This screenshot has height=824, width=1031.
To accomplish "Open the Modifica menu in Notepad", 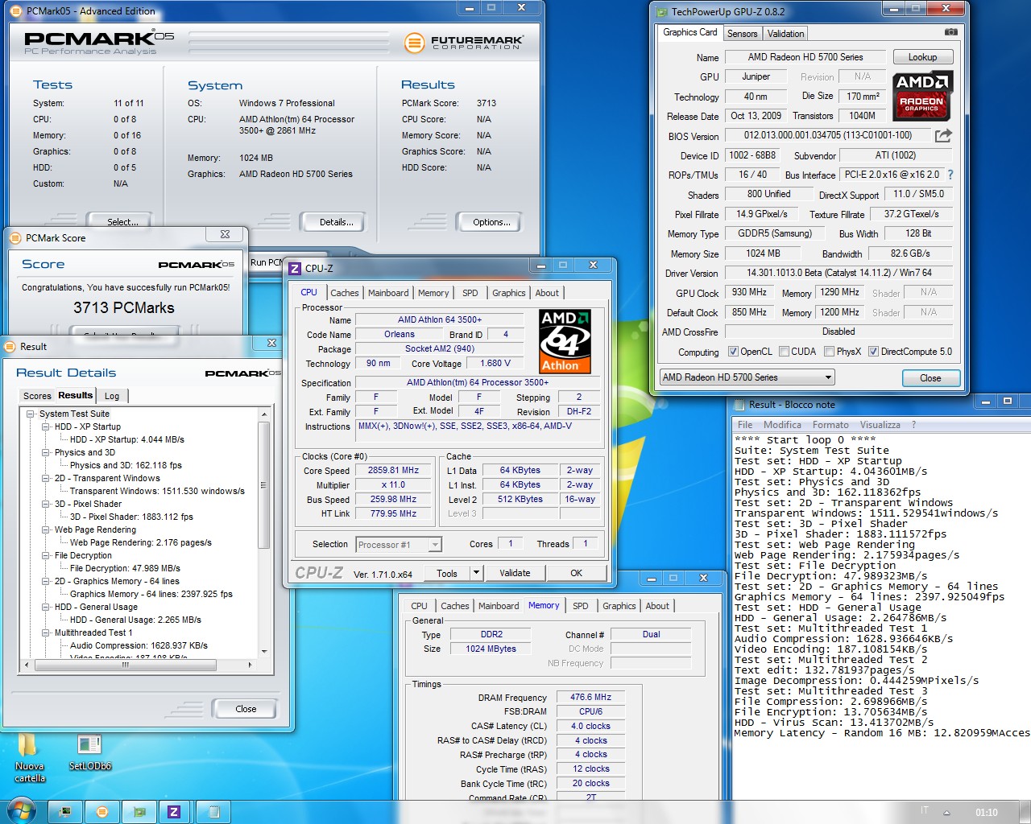I will click(782, 425).
